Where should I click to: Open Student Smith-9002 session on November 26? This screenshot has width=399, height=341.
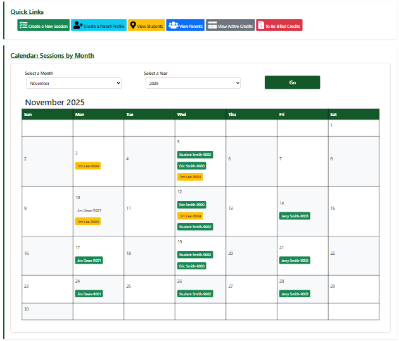(x=195, y=294)
